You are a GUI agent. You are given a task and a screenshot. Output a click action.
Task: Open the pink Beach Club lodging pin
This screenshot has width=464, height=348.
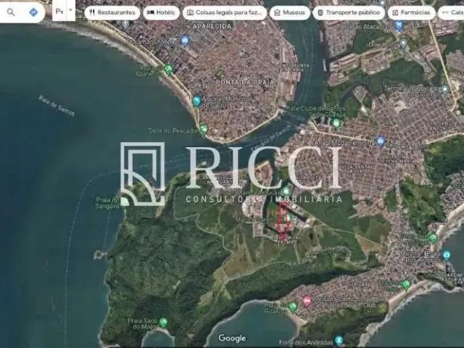coord(307,302)
